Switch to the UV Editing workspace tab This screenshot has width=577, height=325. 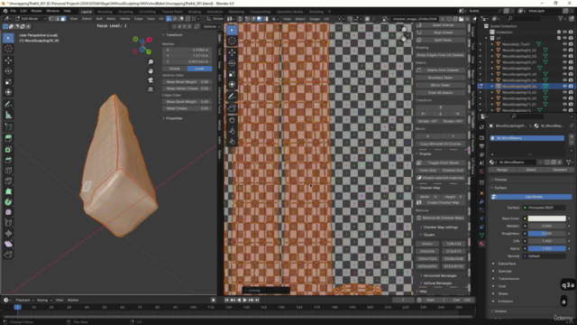pyautogui.click(x=147, y=12)
